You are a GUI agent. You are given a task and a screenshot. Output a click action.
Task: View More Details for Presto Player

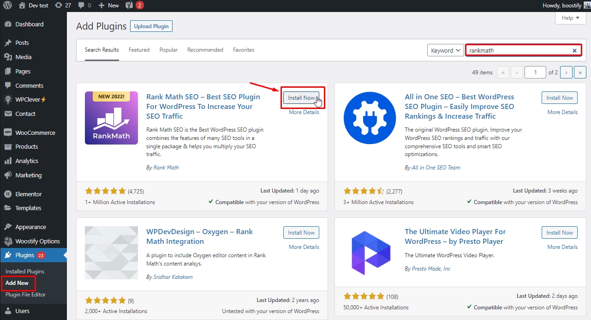(562, 247)
